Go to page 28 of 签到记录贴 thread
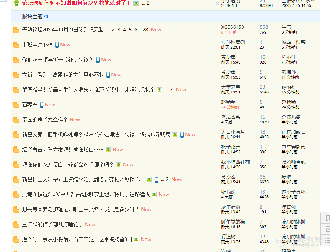330x252 pixels. tap(145, 30)
